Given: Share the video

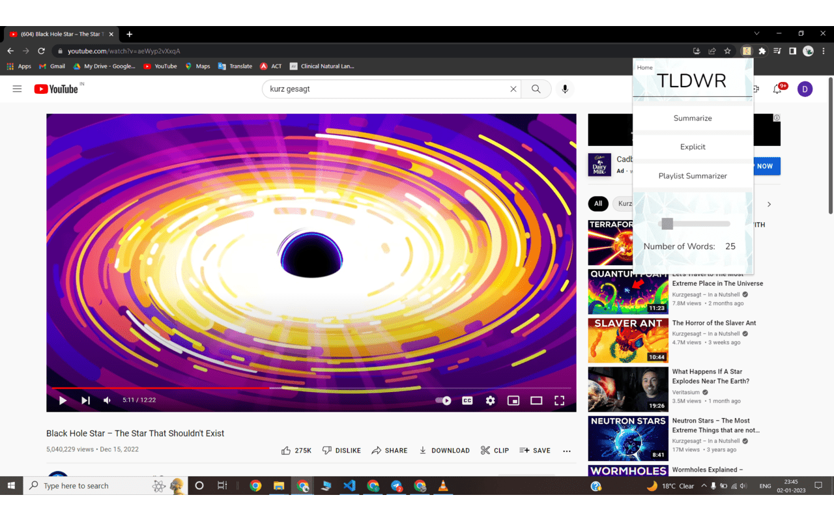Looking at the screenshot, I should point(390,451).
